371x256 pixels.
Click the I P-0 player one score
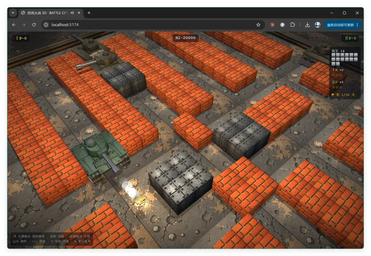coord(21,38)
